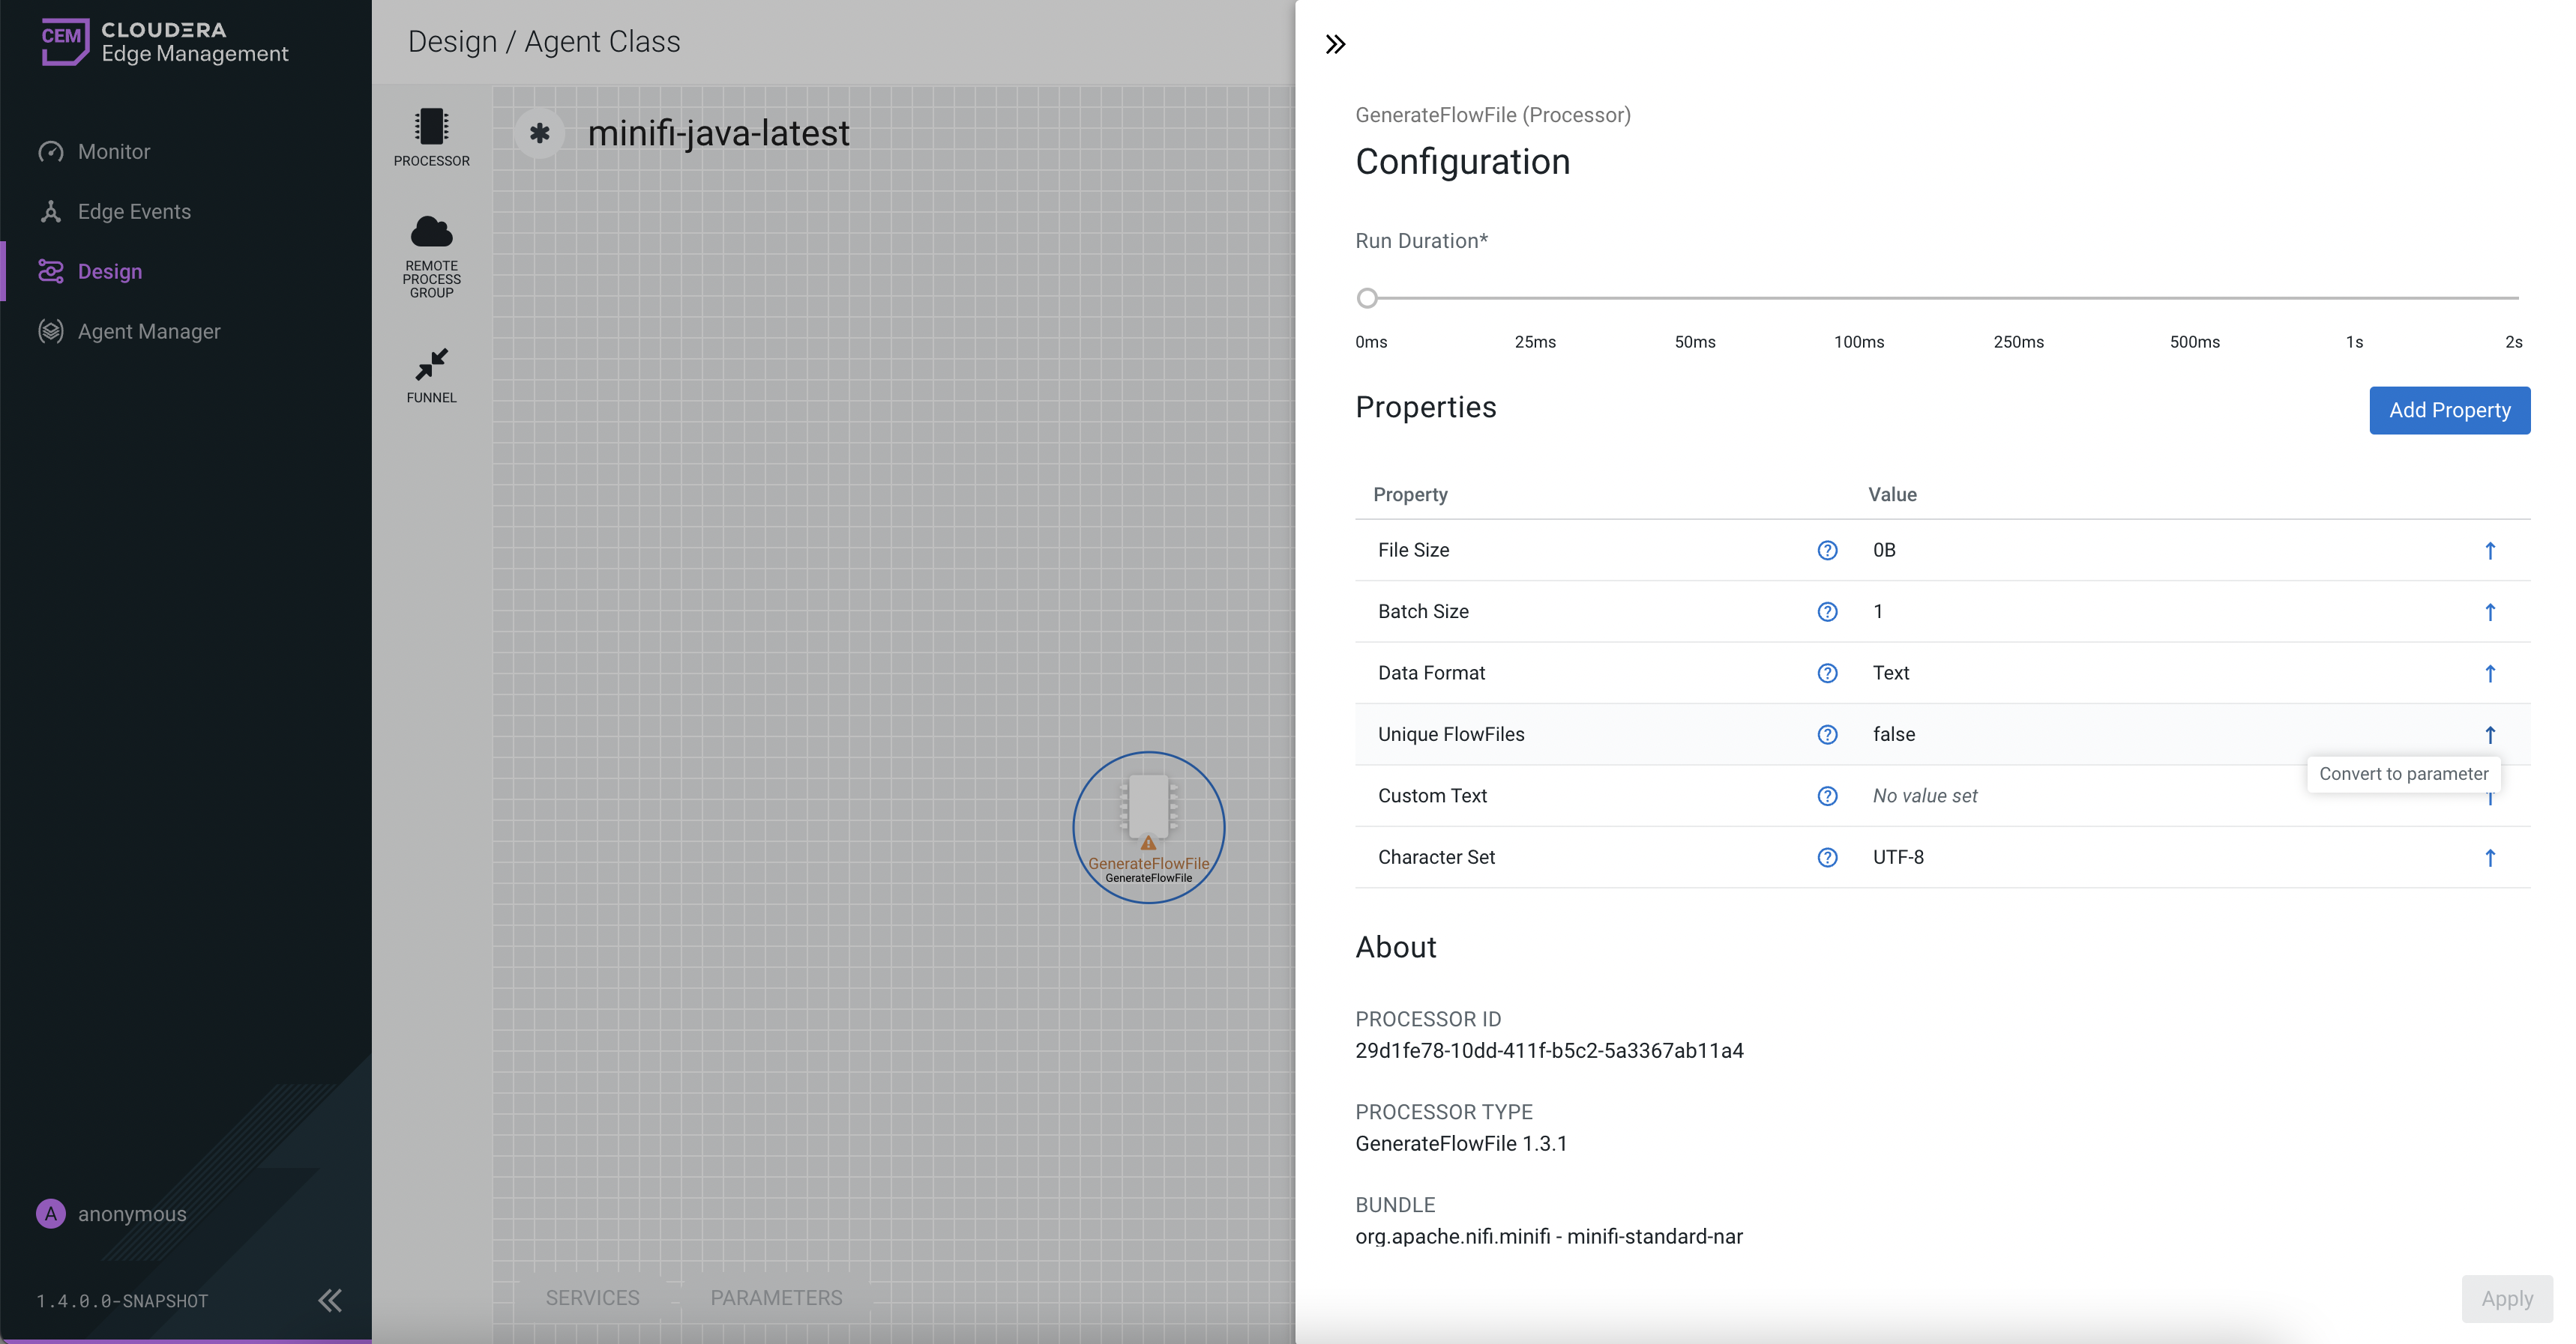The height and width of the screenshot is (1344, 2576).
Task: Click the Run Duration slider handle
Action: 1367,297
